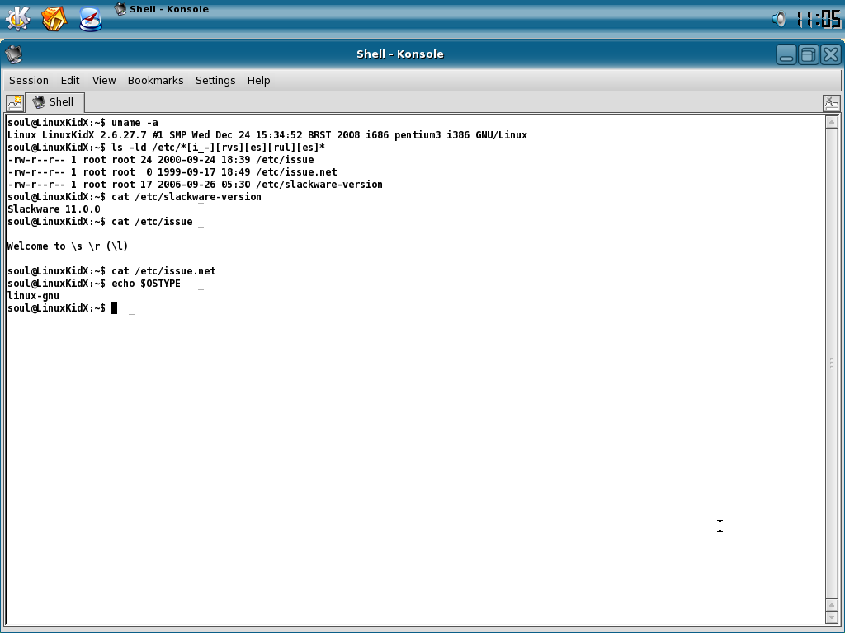Click the 'cat /etc/issue.net' command text
845x633 pixels.
point(164,271)
